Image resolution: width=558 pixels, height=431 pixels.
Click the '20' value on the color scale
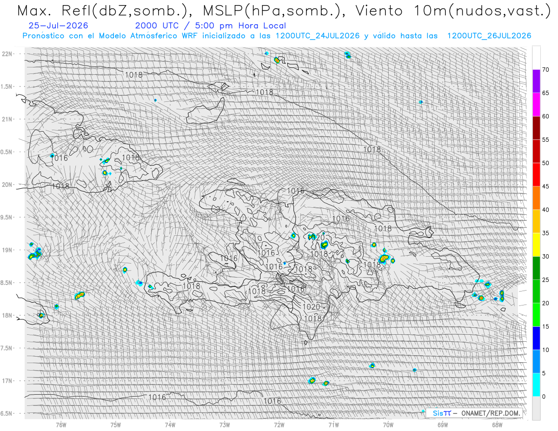(546, 303)
